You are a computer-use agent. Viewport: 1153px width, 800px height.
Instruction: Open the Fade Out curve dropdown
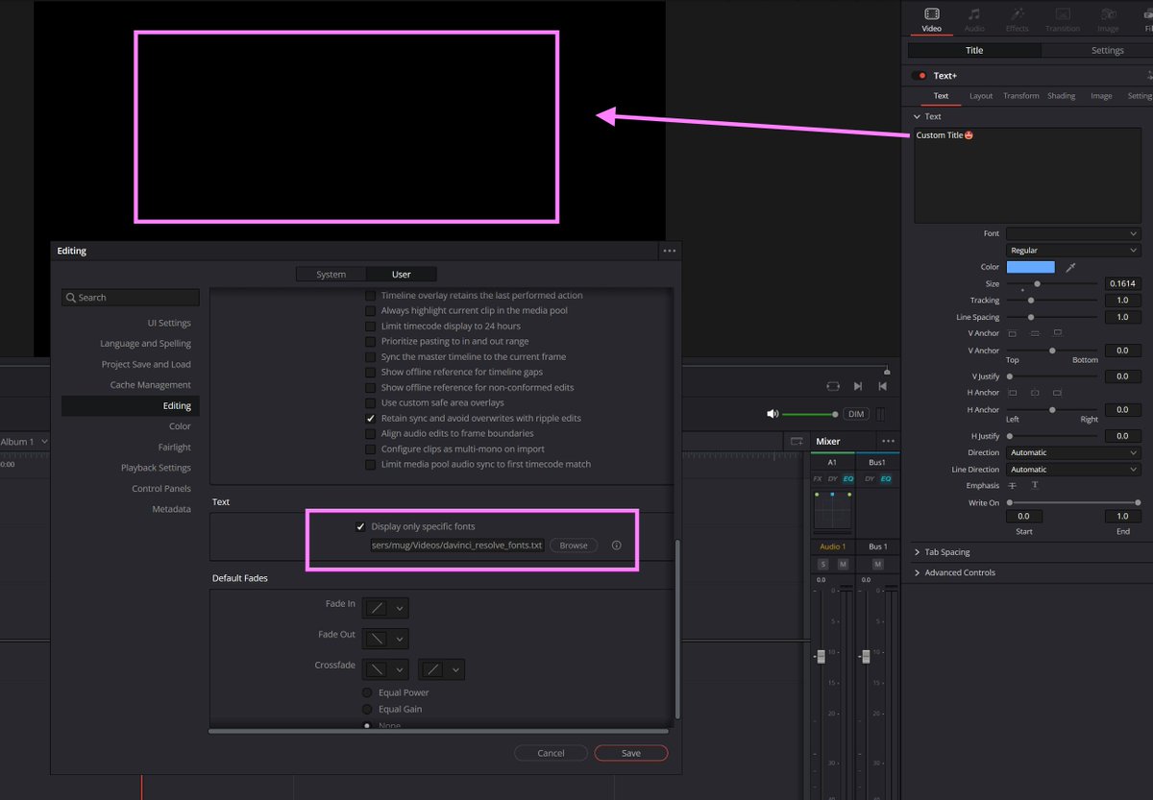click(x=386, y=639)
